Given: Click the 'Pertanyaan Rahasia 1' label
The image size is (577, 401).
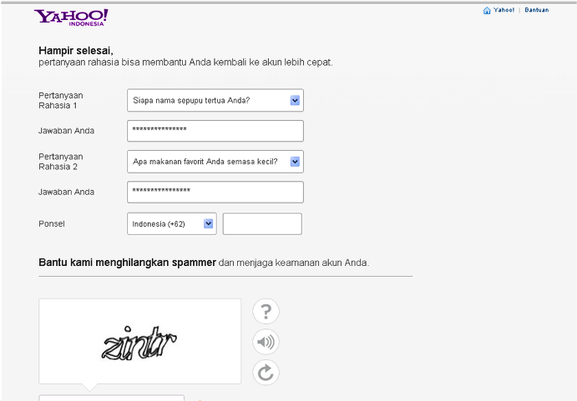Looking at the screenshot, I should (x=61, y=100).
